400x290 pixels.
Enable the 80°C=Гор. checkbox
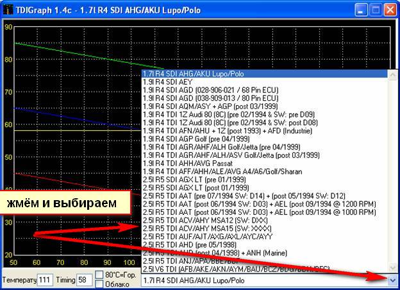(x=99, y=275)
